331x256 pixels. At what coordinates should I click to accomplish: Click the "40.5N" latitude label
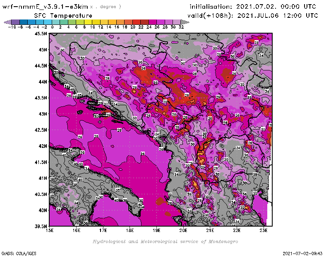point(41,194)
